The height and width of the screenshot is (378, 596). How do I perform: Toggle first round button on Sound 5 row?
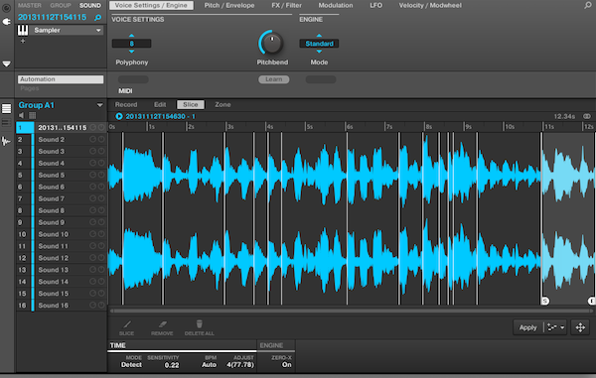click(92, 175)
